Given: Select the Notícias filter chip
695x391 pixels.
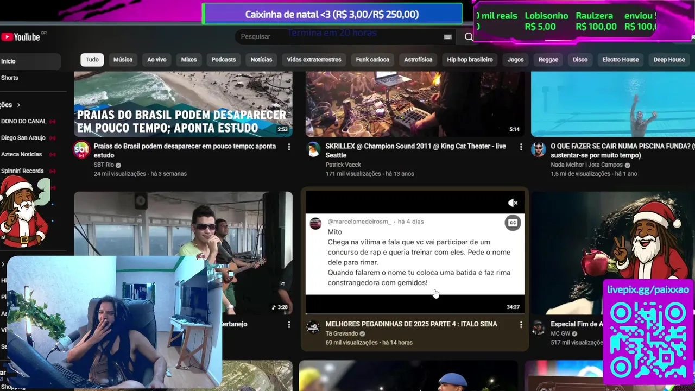Looking at the screenshot, I should (261, 60).
